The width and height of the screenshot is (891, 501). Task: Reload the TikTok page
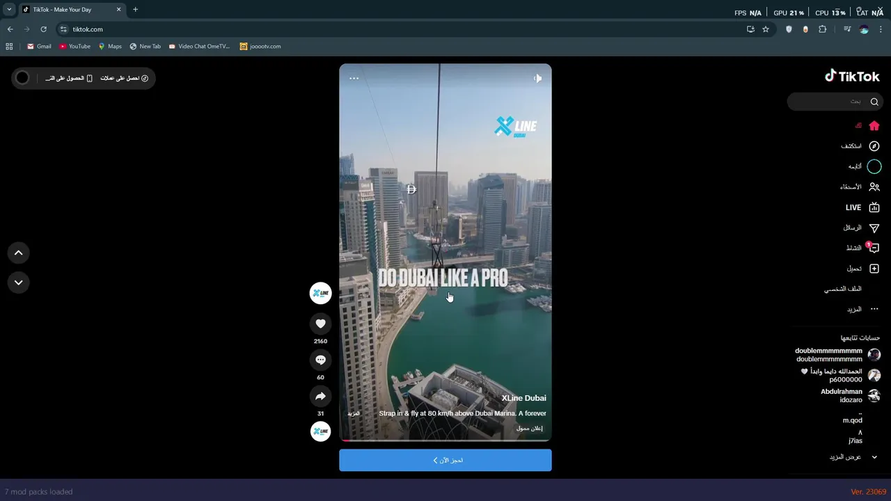(x=43, y=29)
